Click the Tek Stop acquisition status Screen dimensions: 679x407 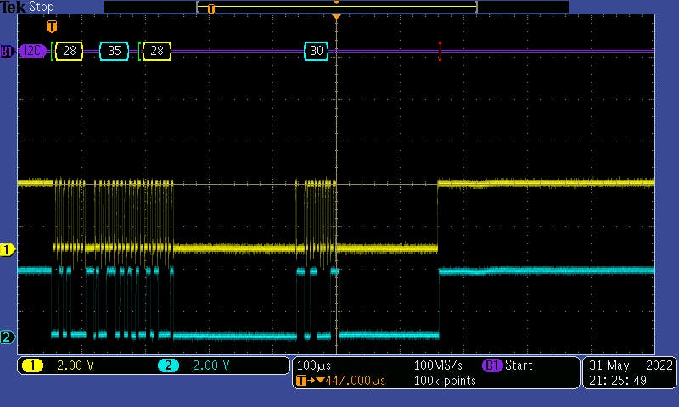(27, 7)
